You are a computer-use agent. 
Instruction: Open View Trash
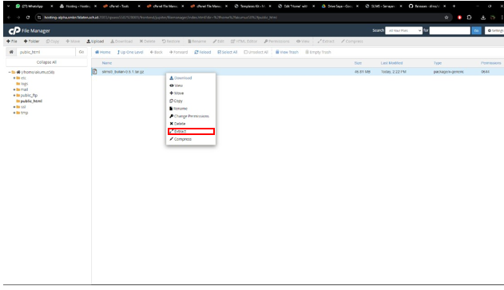click(x=287, y=52)
